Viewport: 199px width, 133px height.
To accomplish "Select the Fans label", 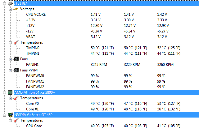I will point(24,59).
